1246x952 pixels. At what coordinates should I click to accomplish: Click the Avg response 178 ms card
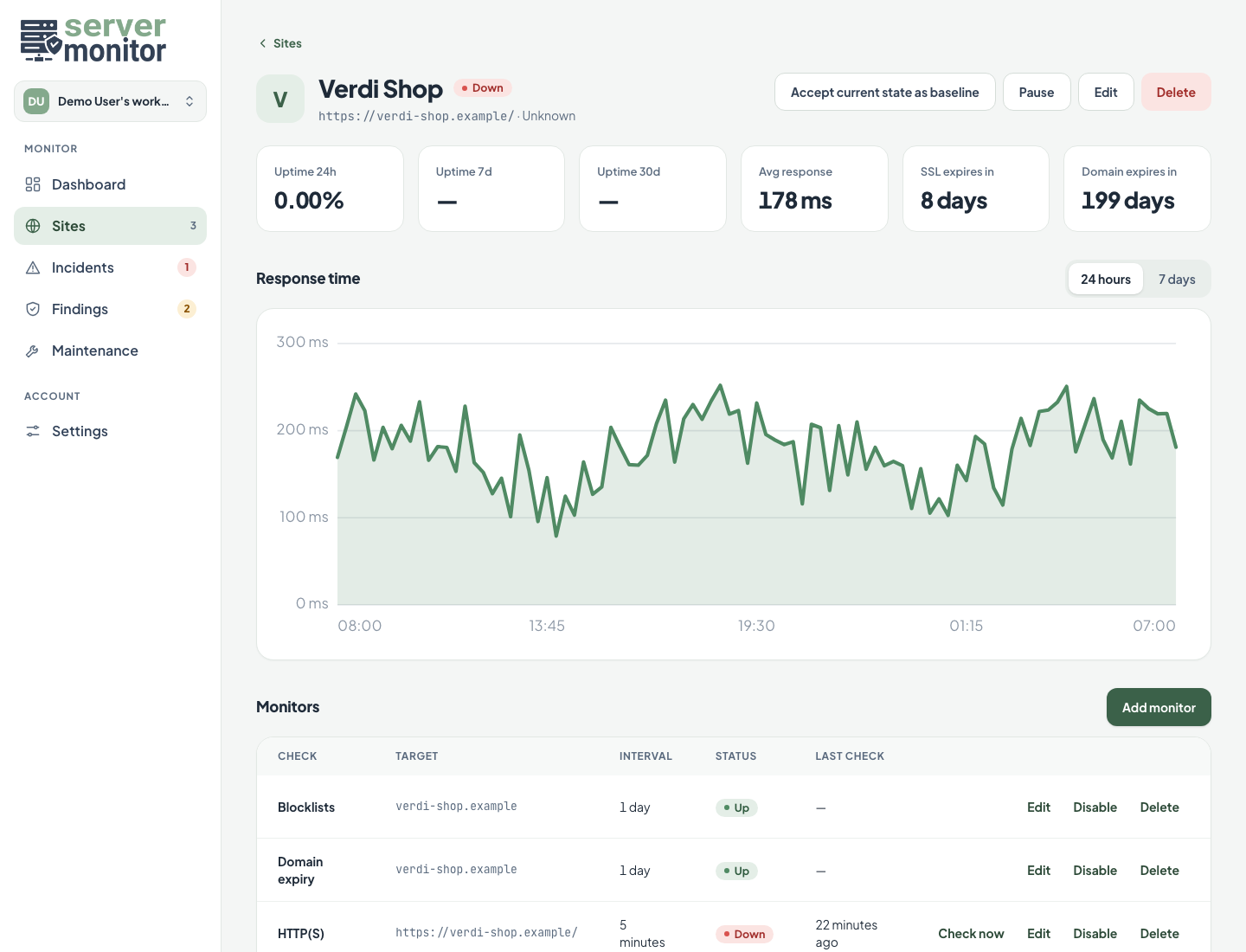pos(814,189)
